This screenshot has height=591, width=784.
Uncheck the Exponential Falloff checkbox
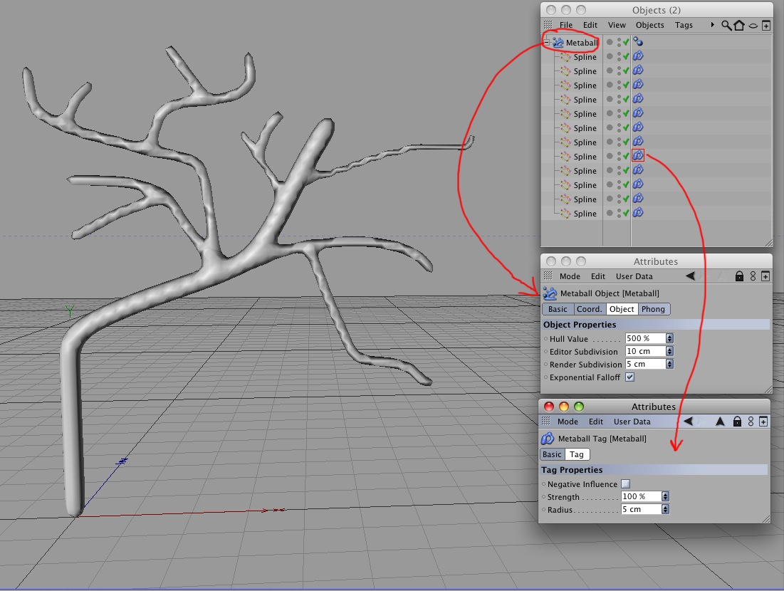point(630,377)
